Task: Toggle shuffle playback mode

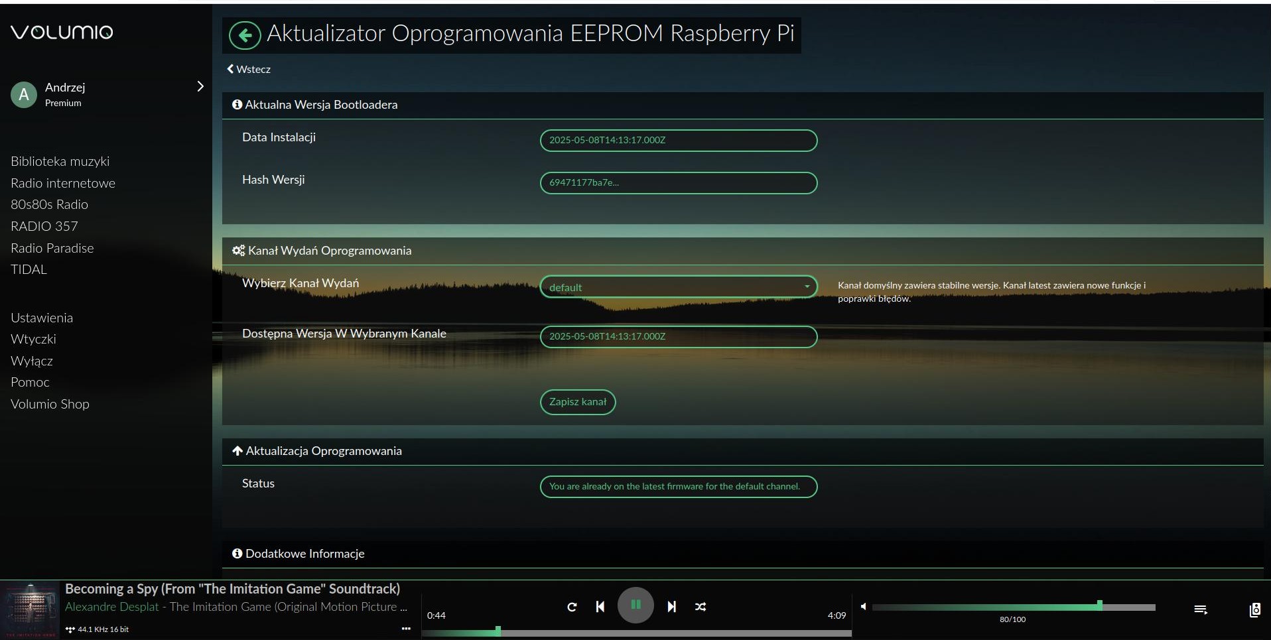Action: (701, 606)
